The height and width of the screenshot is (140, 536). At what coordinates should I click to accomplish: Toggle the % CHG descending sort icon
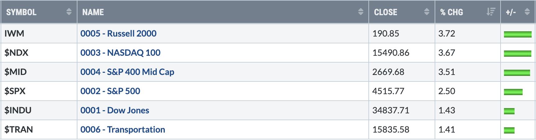coord(491,12)
